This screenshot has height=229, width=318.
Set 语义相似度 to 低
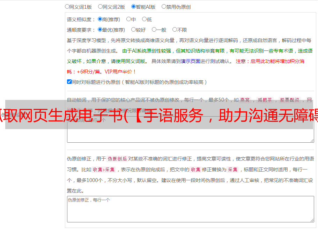coord(145,19)
